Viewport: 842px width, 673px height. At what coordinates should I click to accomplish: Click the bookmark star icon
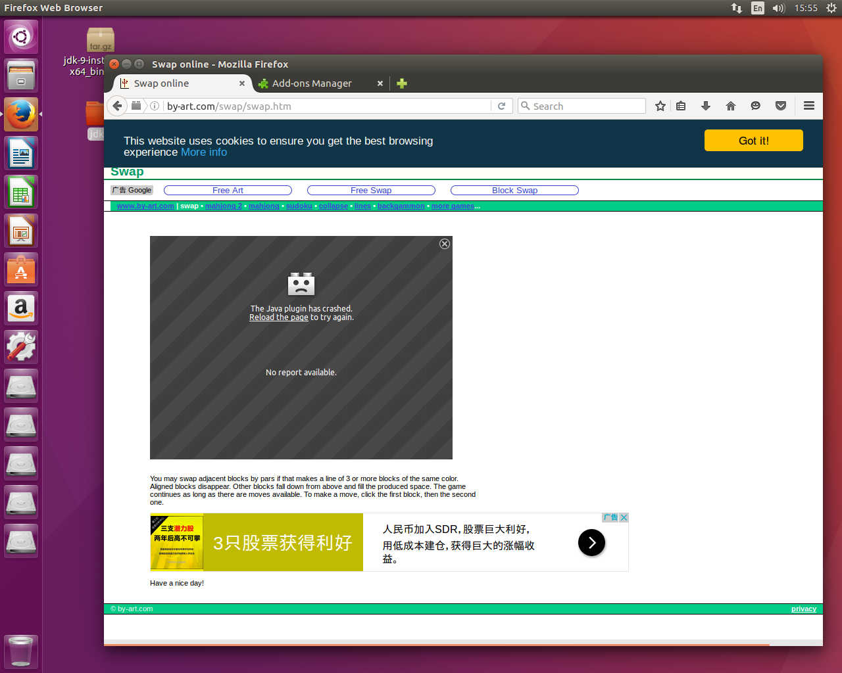coord(660,106)
